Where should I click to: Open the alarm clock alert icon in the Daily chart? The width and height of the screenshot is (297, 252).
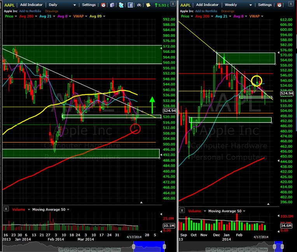click(x=103, y=5)
